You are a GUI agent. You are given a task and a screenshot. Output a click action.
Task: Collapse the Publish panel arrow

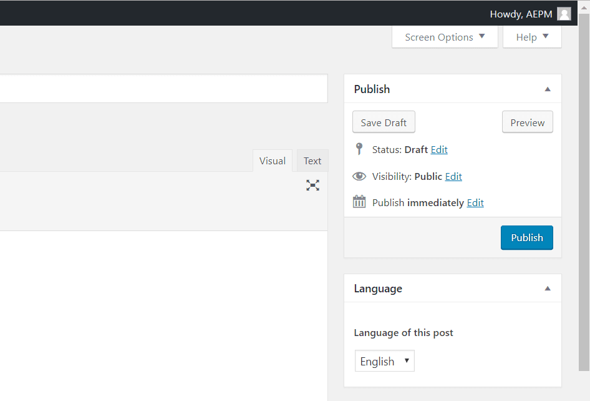point(548,89)
